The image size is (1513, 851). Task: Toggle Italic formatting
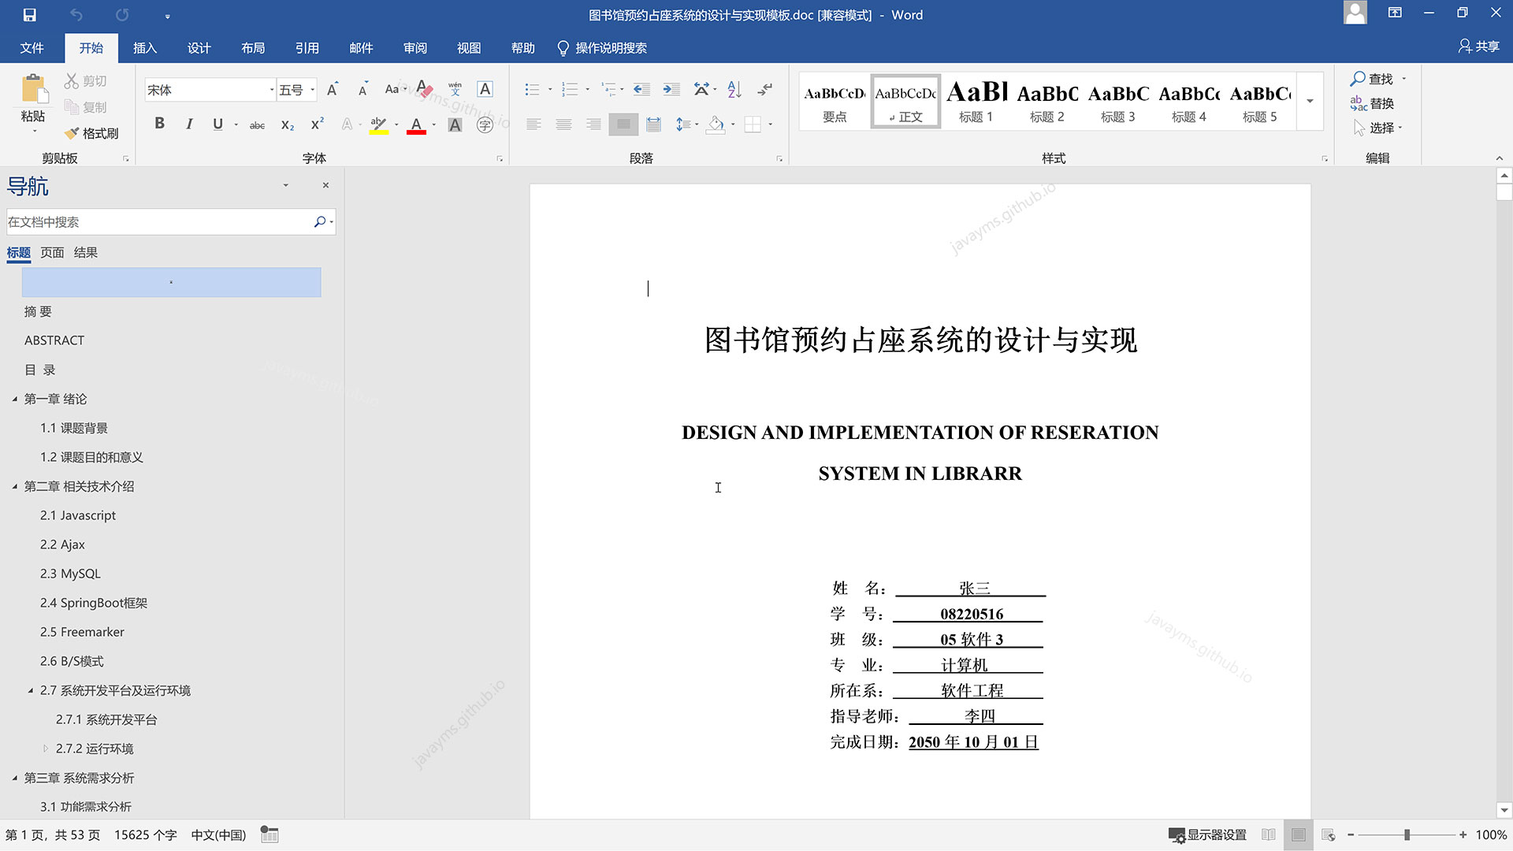(x=189, y=124)
